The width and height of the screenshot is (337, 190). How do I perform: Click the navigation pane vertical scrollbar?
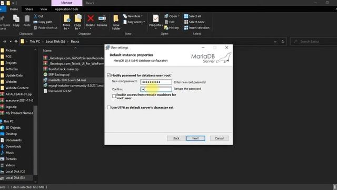click(35, 140)
